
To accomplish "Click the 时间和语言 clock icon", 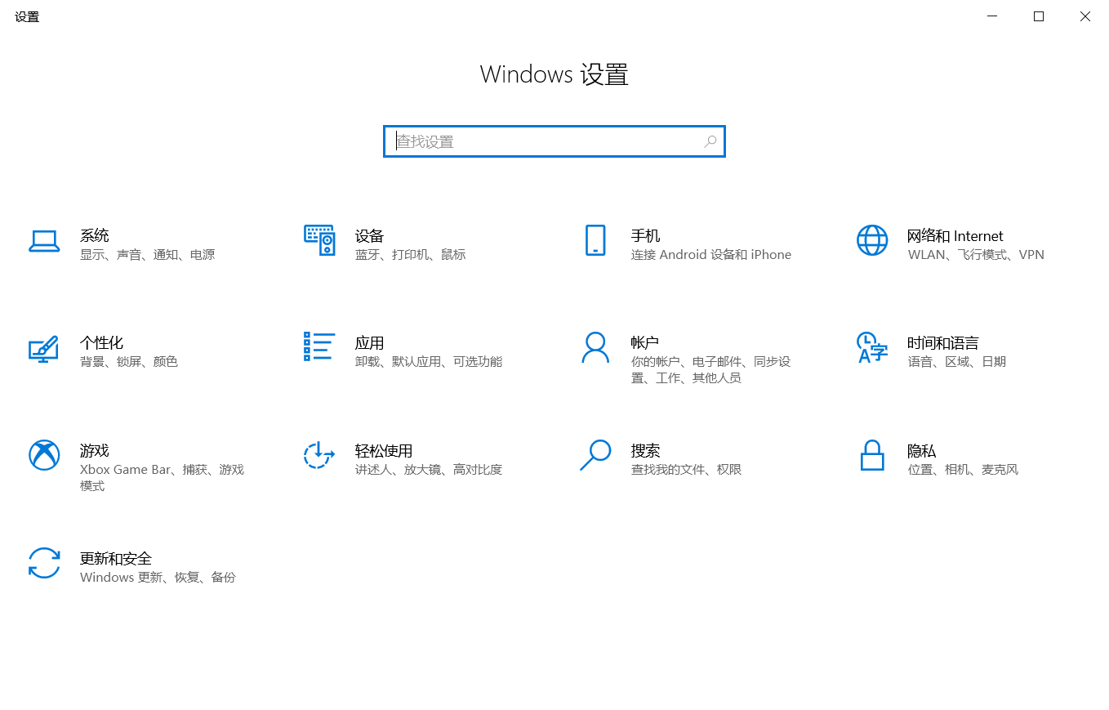I will click(872, 349).
